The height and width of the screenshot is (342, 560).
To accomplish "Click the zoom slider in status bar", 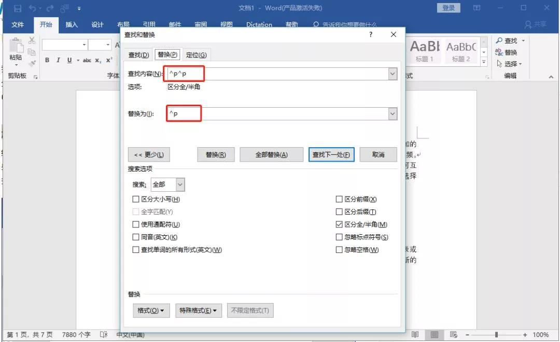I will click(496, 335).
